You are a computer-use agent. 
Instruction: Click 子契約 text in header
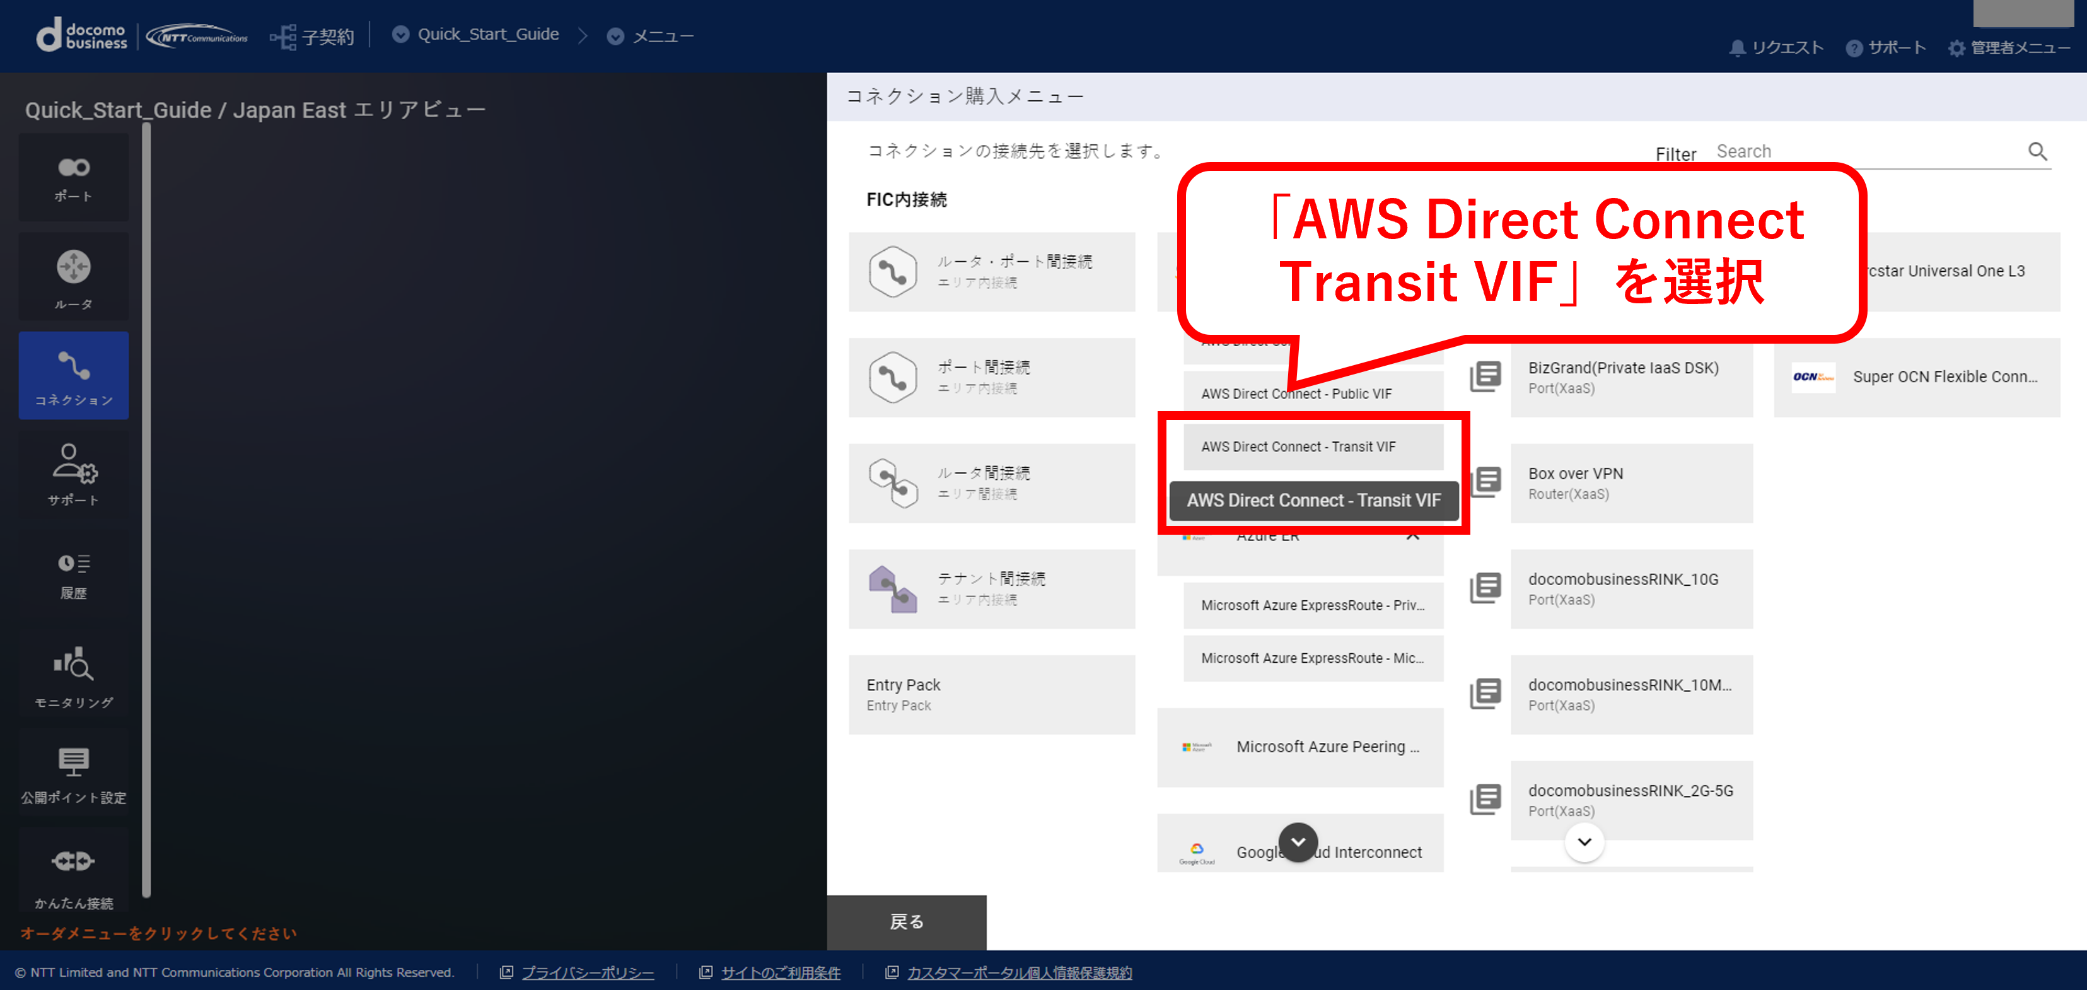(x=327, y=37)
